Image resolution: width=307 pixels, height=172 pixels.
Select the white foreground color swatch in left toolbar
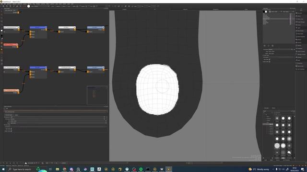pos(2,31)
